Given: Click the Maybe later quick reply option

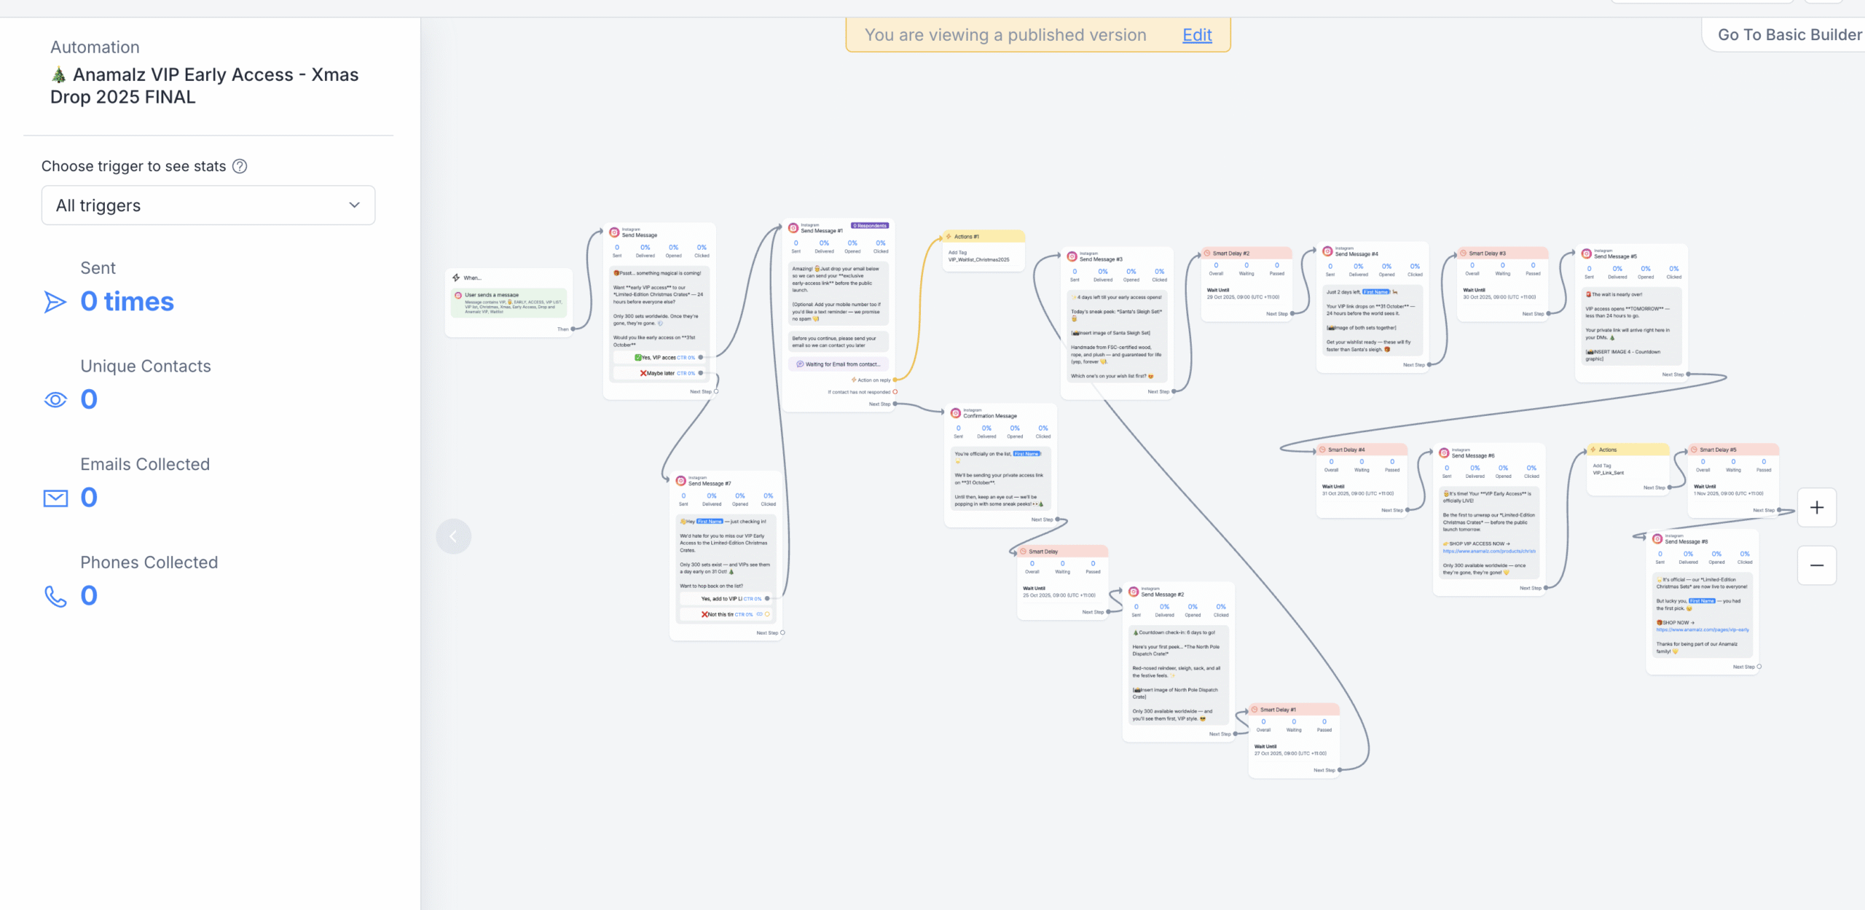Looking at the screenshot, I should pos(659,373).
